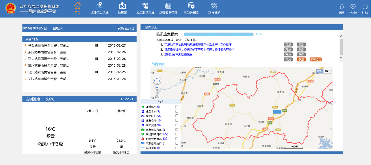Open the 首页 home icon
The width and height of the screenshot is (371, 165).
pyautogui.click(x=77, y=6)
